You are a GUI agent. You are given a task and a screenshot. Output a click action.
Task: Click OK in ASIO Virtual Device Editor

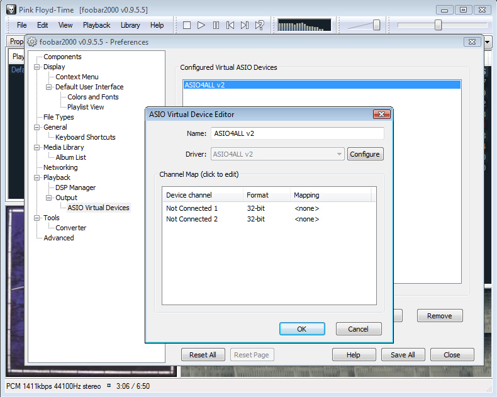click(x=302, y=329)
